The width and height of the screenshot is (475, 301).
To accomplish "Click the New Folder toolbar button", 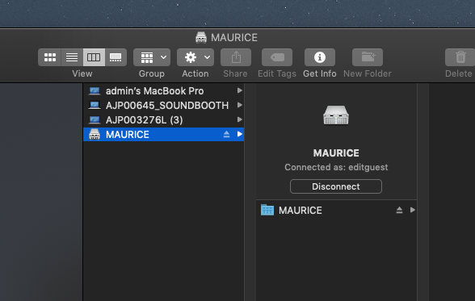I will click(x=368, y=57).
